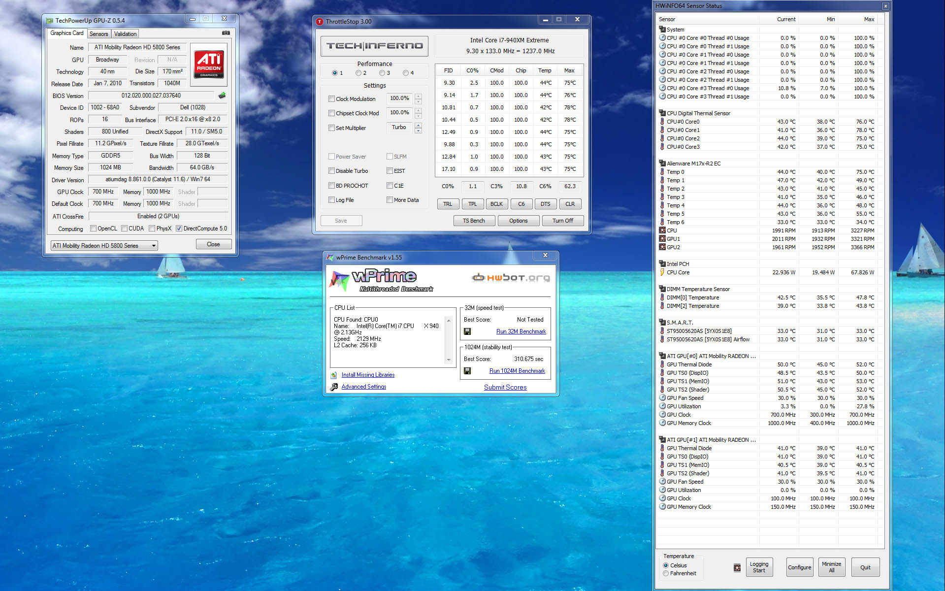Toggle the EIST checkbox
945x591 pixels.
pos(390,171)
